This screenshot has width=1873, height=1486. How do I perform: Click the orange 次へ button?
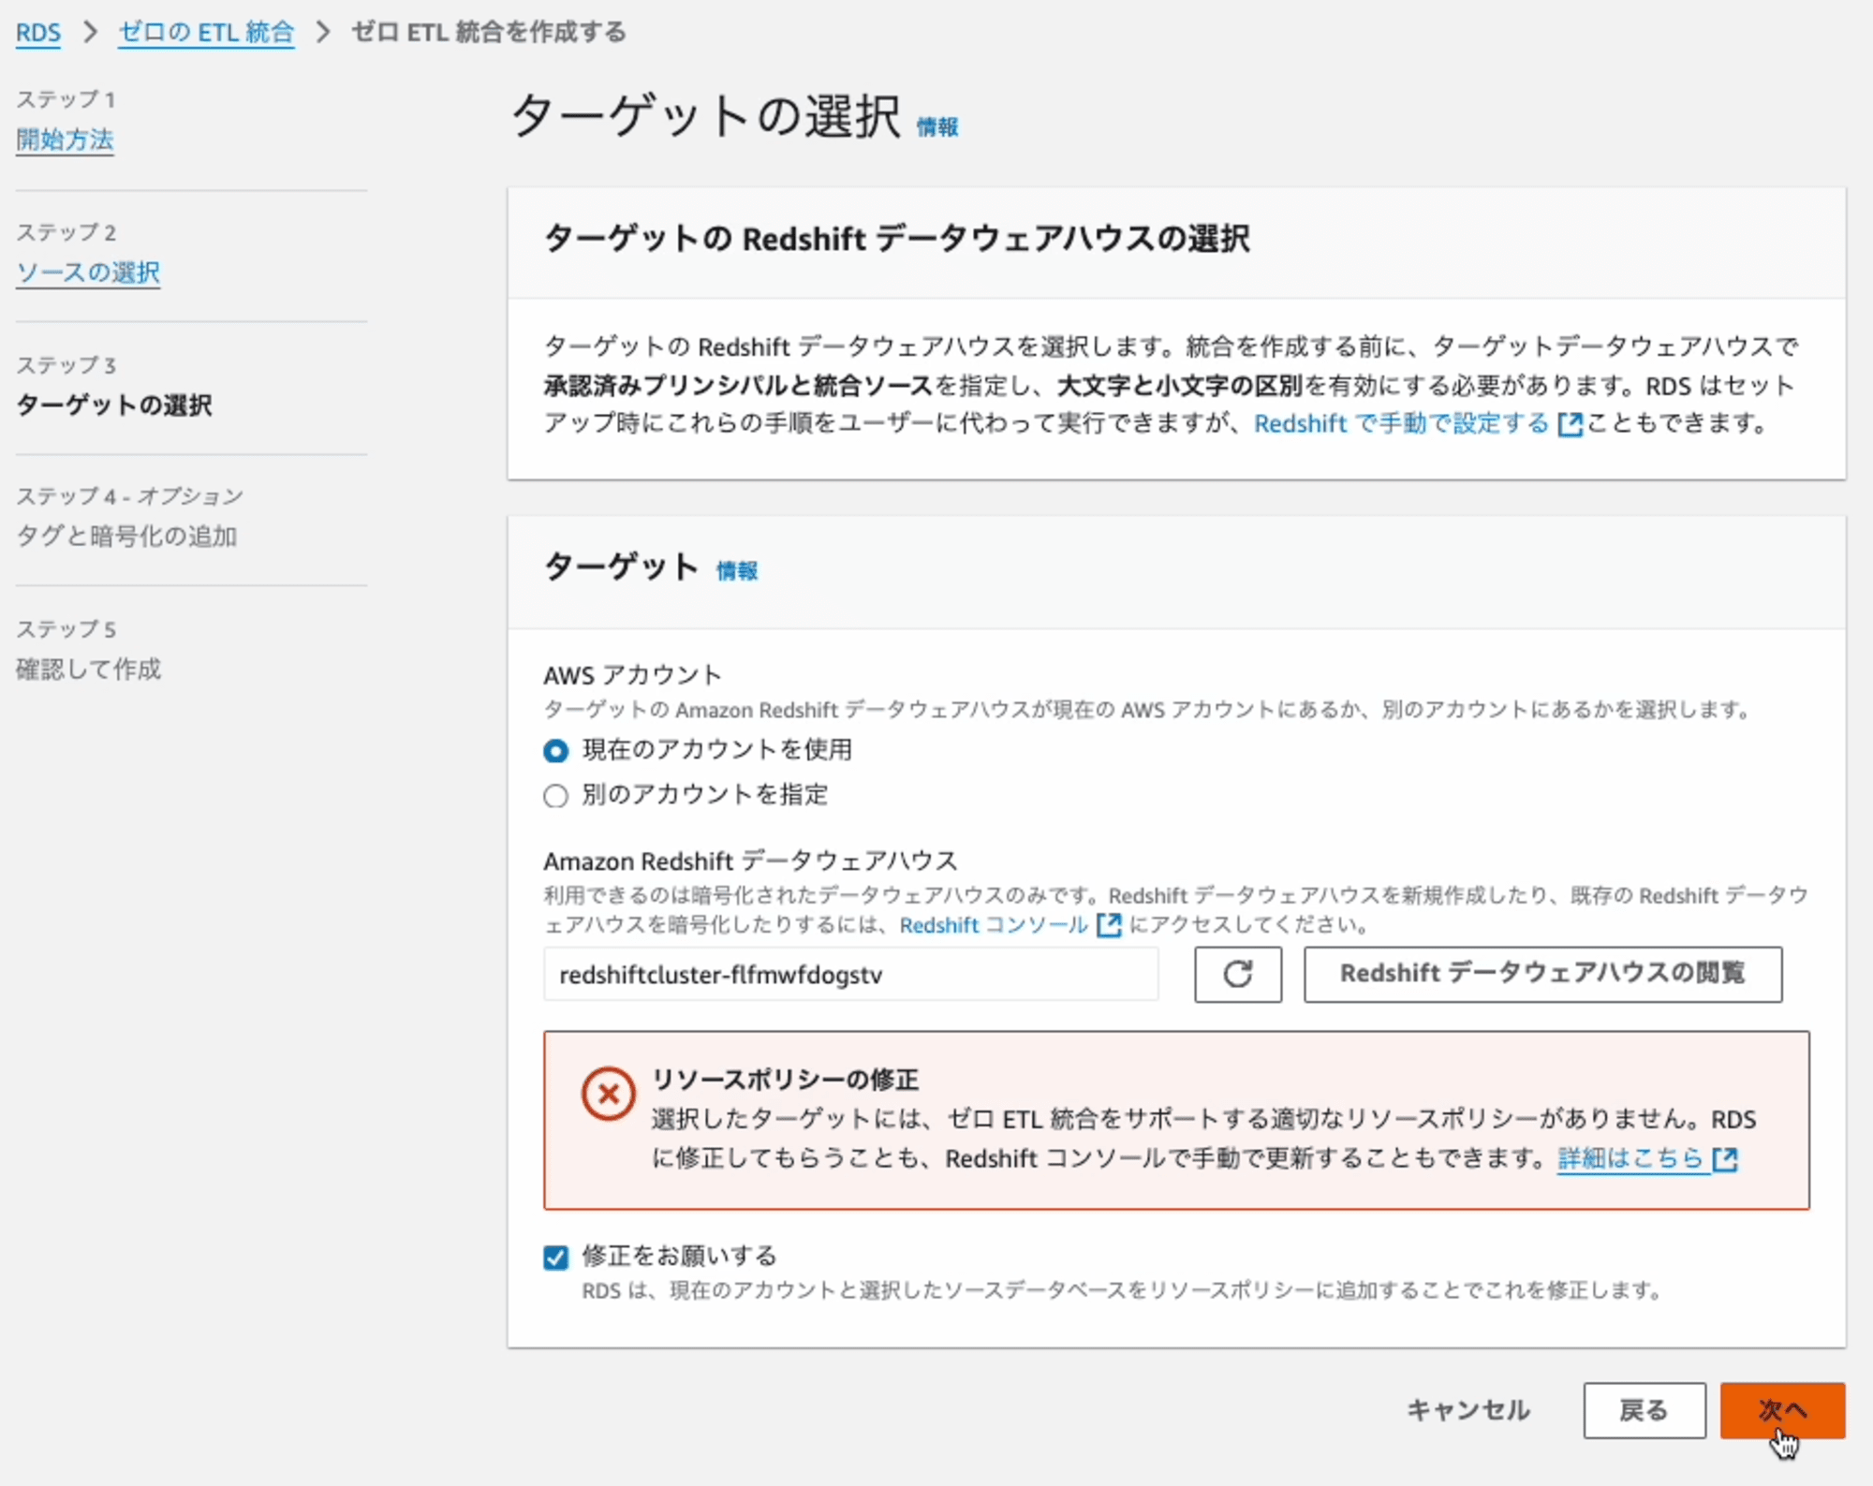point(1782,1410)
